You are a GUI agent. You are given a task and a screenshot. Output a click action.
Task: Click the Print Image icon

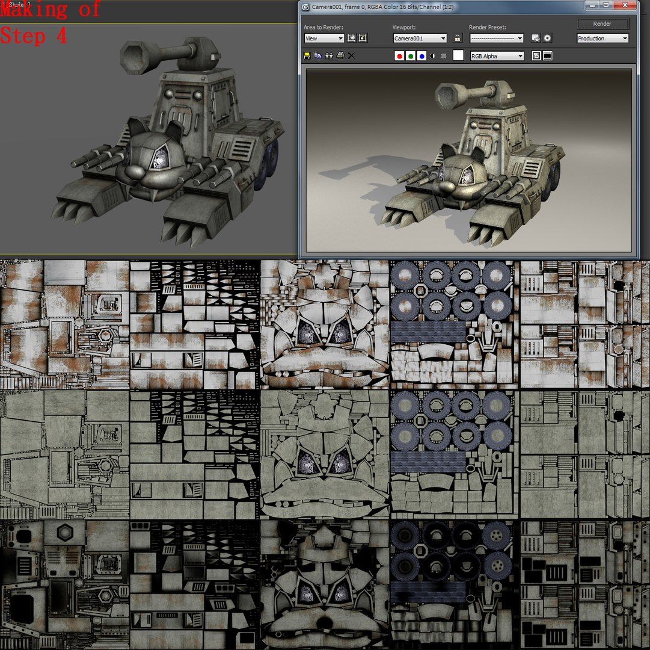click(x=340, y=55)
